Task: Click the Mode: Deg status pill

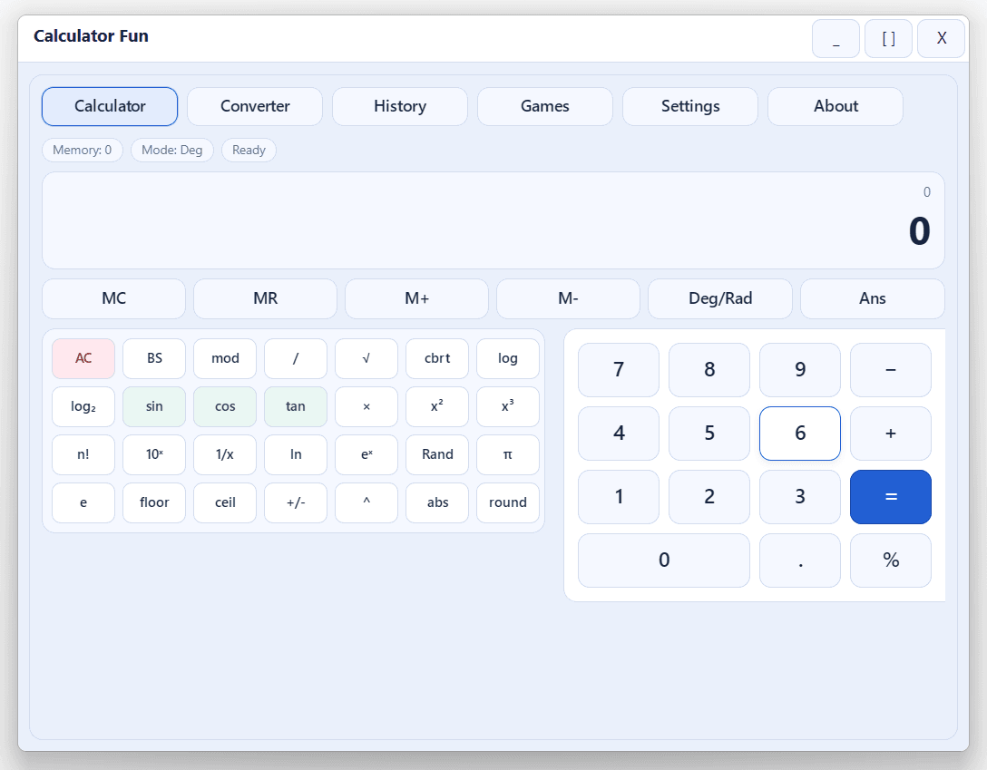Action: point(171,150)
